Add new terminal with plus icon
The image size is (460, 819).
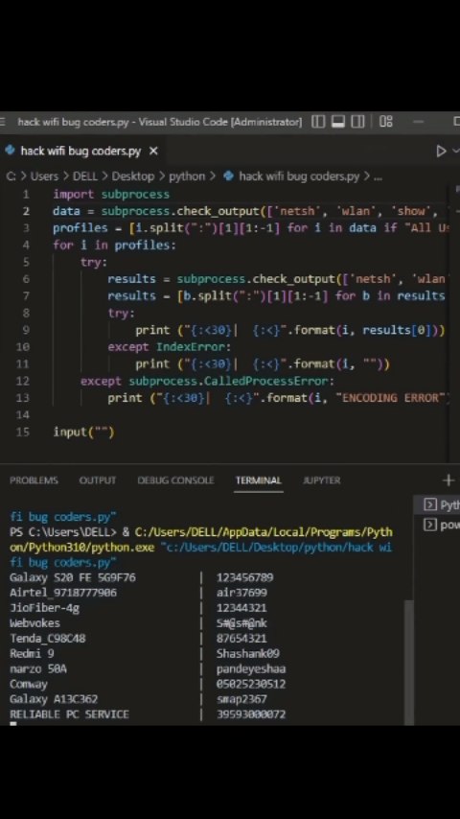448,480
